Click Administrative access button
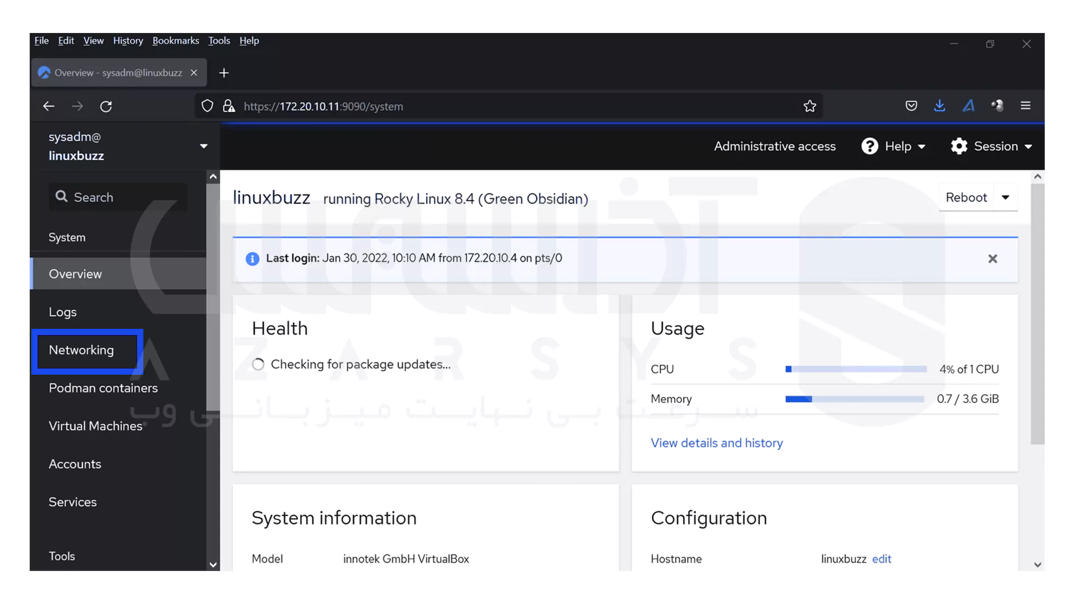 click(775, 146)
